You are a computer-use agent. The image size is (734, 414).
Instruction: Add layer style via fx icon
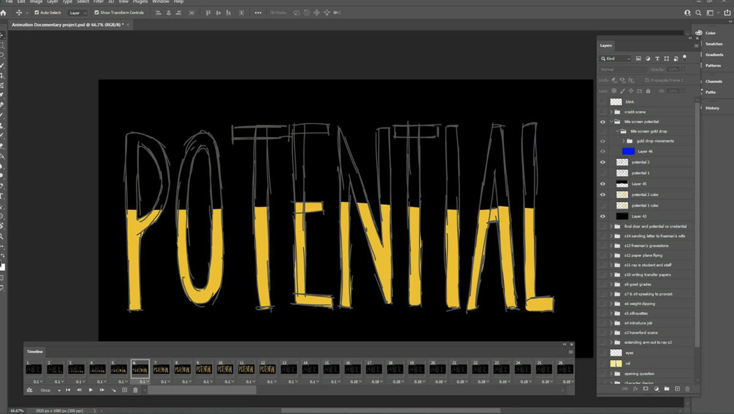point(636,388)
